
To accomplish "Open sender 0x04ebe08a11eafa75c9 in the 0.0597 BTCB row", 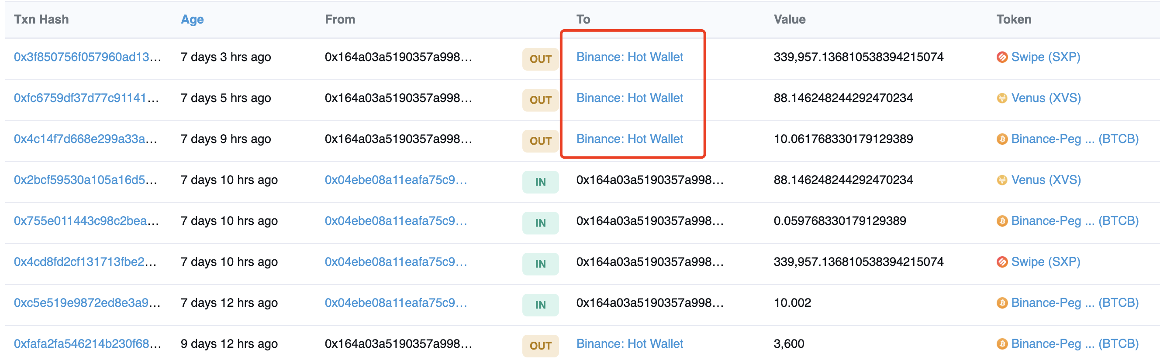I will pos(396,221).
